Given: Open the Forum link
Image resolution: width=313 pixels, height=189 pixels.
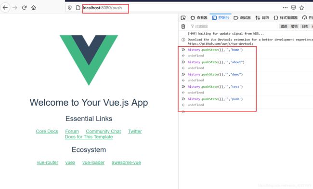Looking at the screenshot, I should pos(72,131).
